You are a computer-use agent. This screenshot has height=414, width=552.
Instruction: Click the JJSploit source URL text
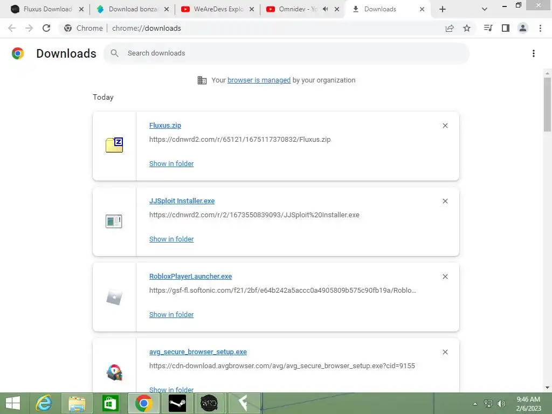coord(254,215)
